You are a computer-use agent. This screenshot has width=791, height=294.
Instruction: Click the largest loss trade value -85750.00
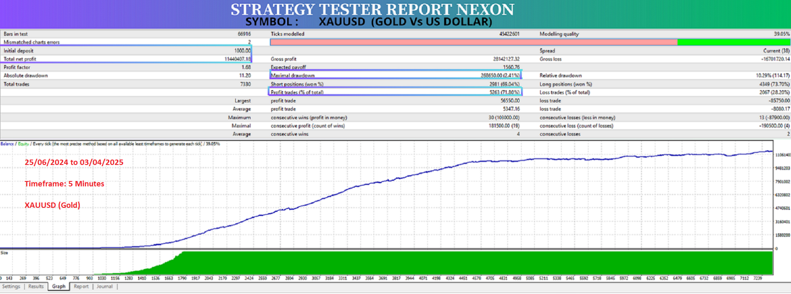pos(779,101)
